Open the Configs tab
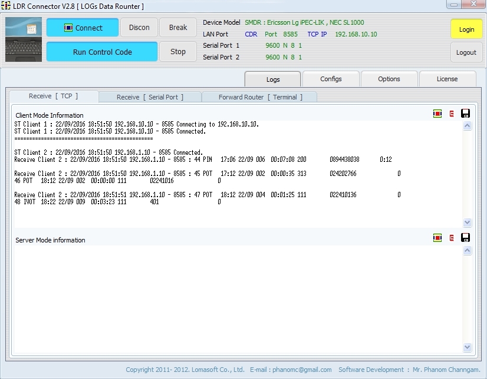 coord(331,79)
